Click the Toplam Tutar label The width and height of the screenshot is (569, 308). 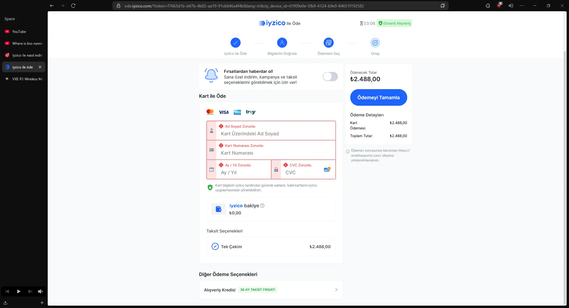point(362,136)
